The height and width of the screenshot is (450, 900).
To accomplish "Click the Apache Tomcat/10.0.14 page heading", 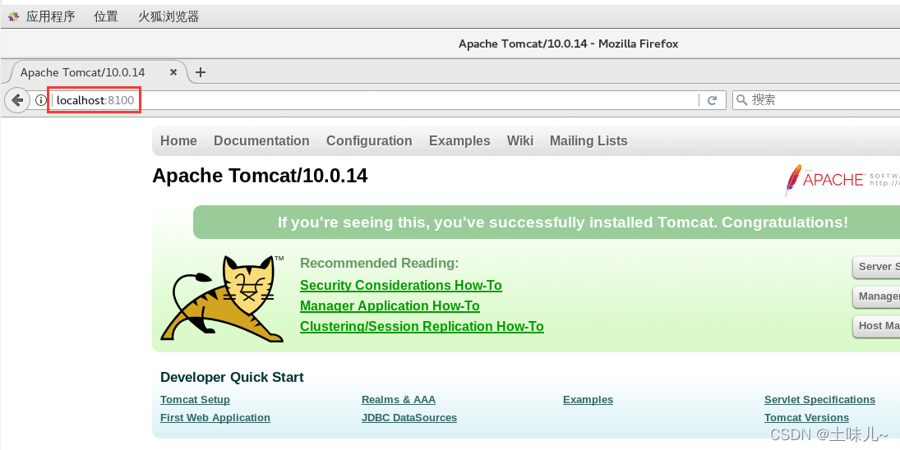I will point(260,176).
